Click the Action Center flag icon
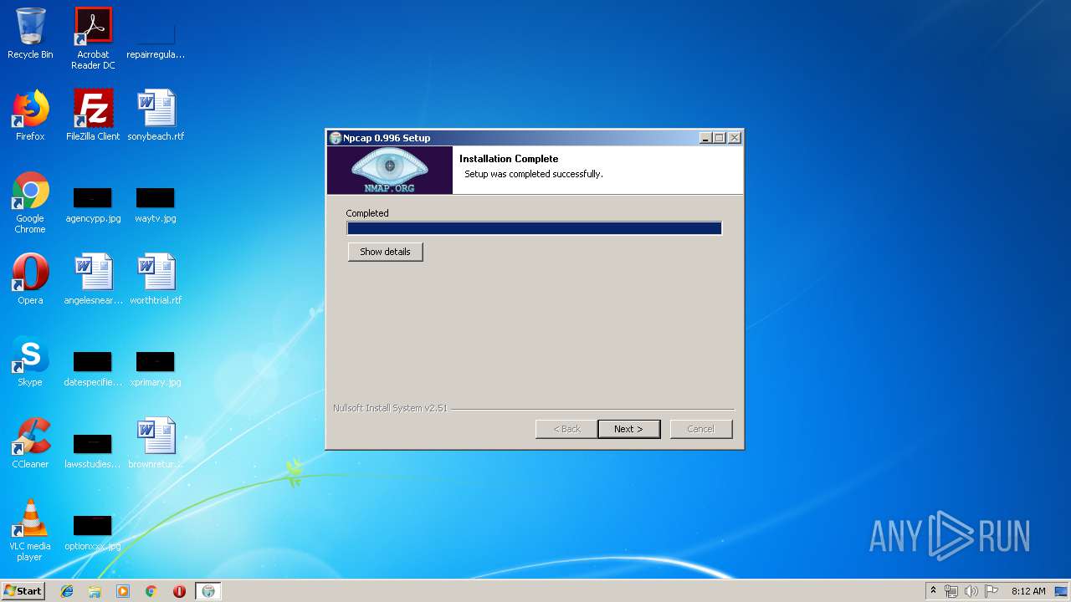The image size is (1071, 602). (x=992, y=591)
